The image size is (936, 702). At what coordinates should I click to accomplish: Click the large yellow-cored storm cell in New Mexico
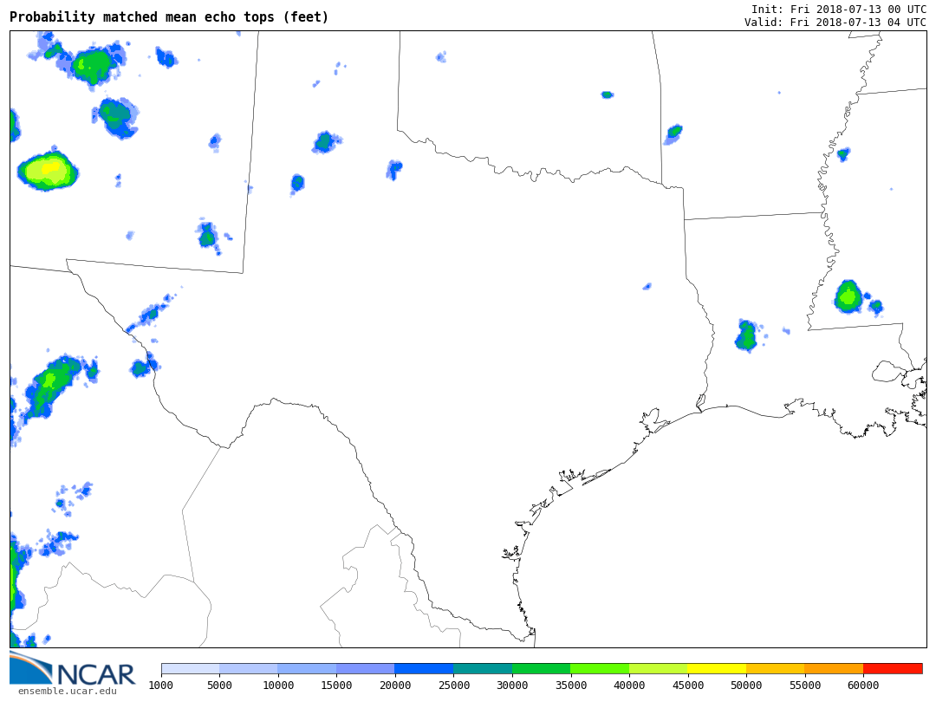click(48, 171)
